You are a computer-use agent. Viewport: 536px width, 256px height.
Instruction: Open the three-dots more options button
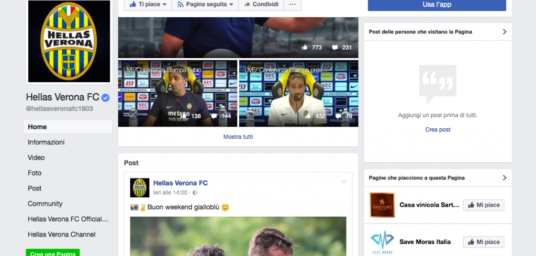pyautogui.click(x=292, y=4)
